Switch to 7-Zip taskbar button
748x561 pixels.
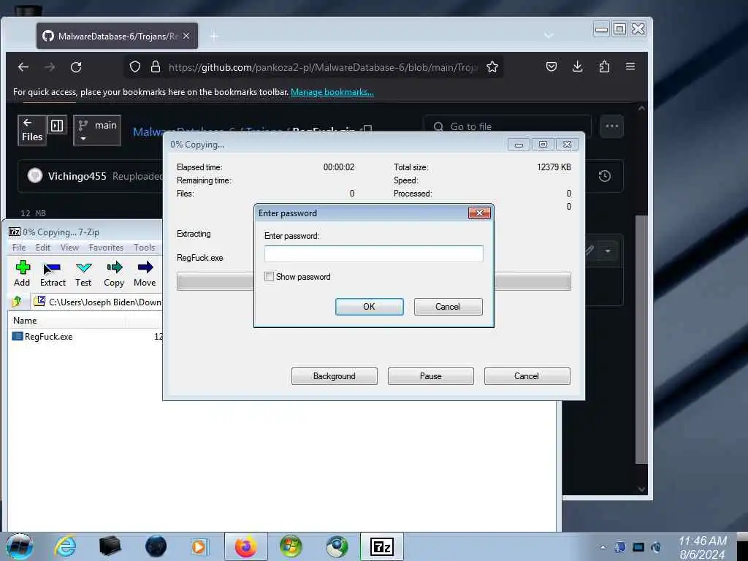(x=381, y=546)
